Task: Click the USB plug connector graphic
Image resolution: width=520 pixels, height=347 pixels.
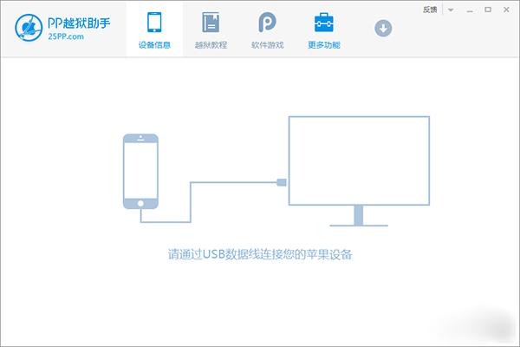Action: pos(280,182)
